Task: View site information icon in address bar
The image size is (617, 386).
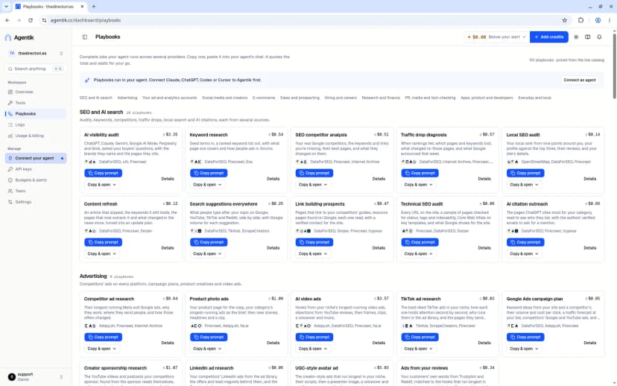Action: [44, 20]
